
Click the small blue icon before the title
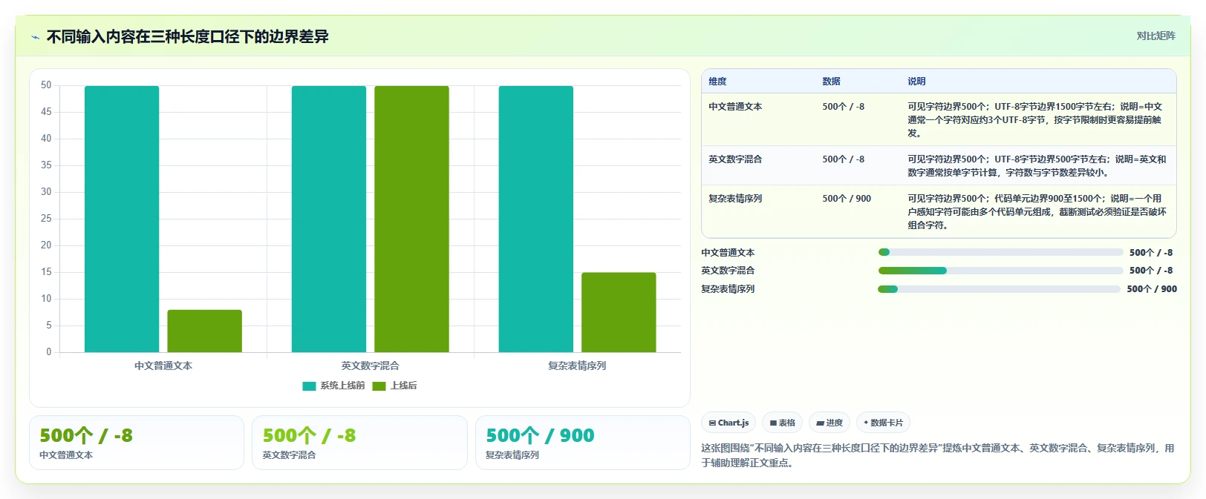pos(35,37)
